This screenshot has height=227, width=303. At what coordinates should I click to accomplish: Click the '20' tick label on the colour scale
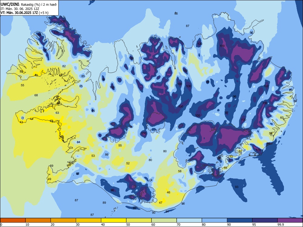52,225
